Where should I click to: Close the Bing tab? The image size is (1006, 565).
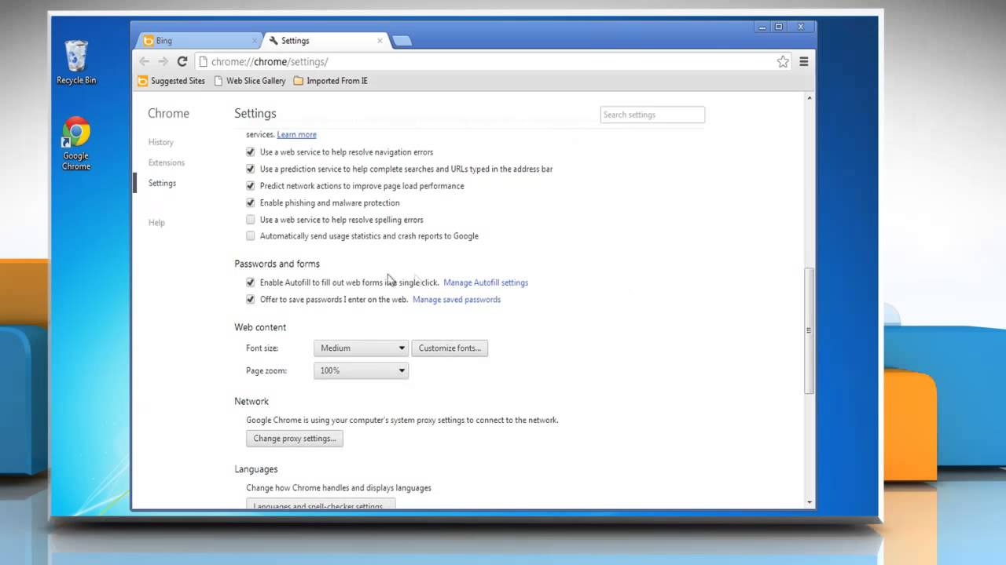click(255, 40)
